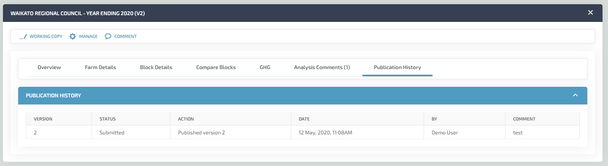Switch to the Farm Details tab

coord(100,67)
